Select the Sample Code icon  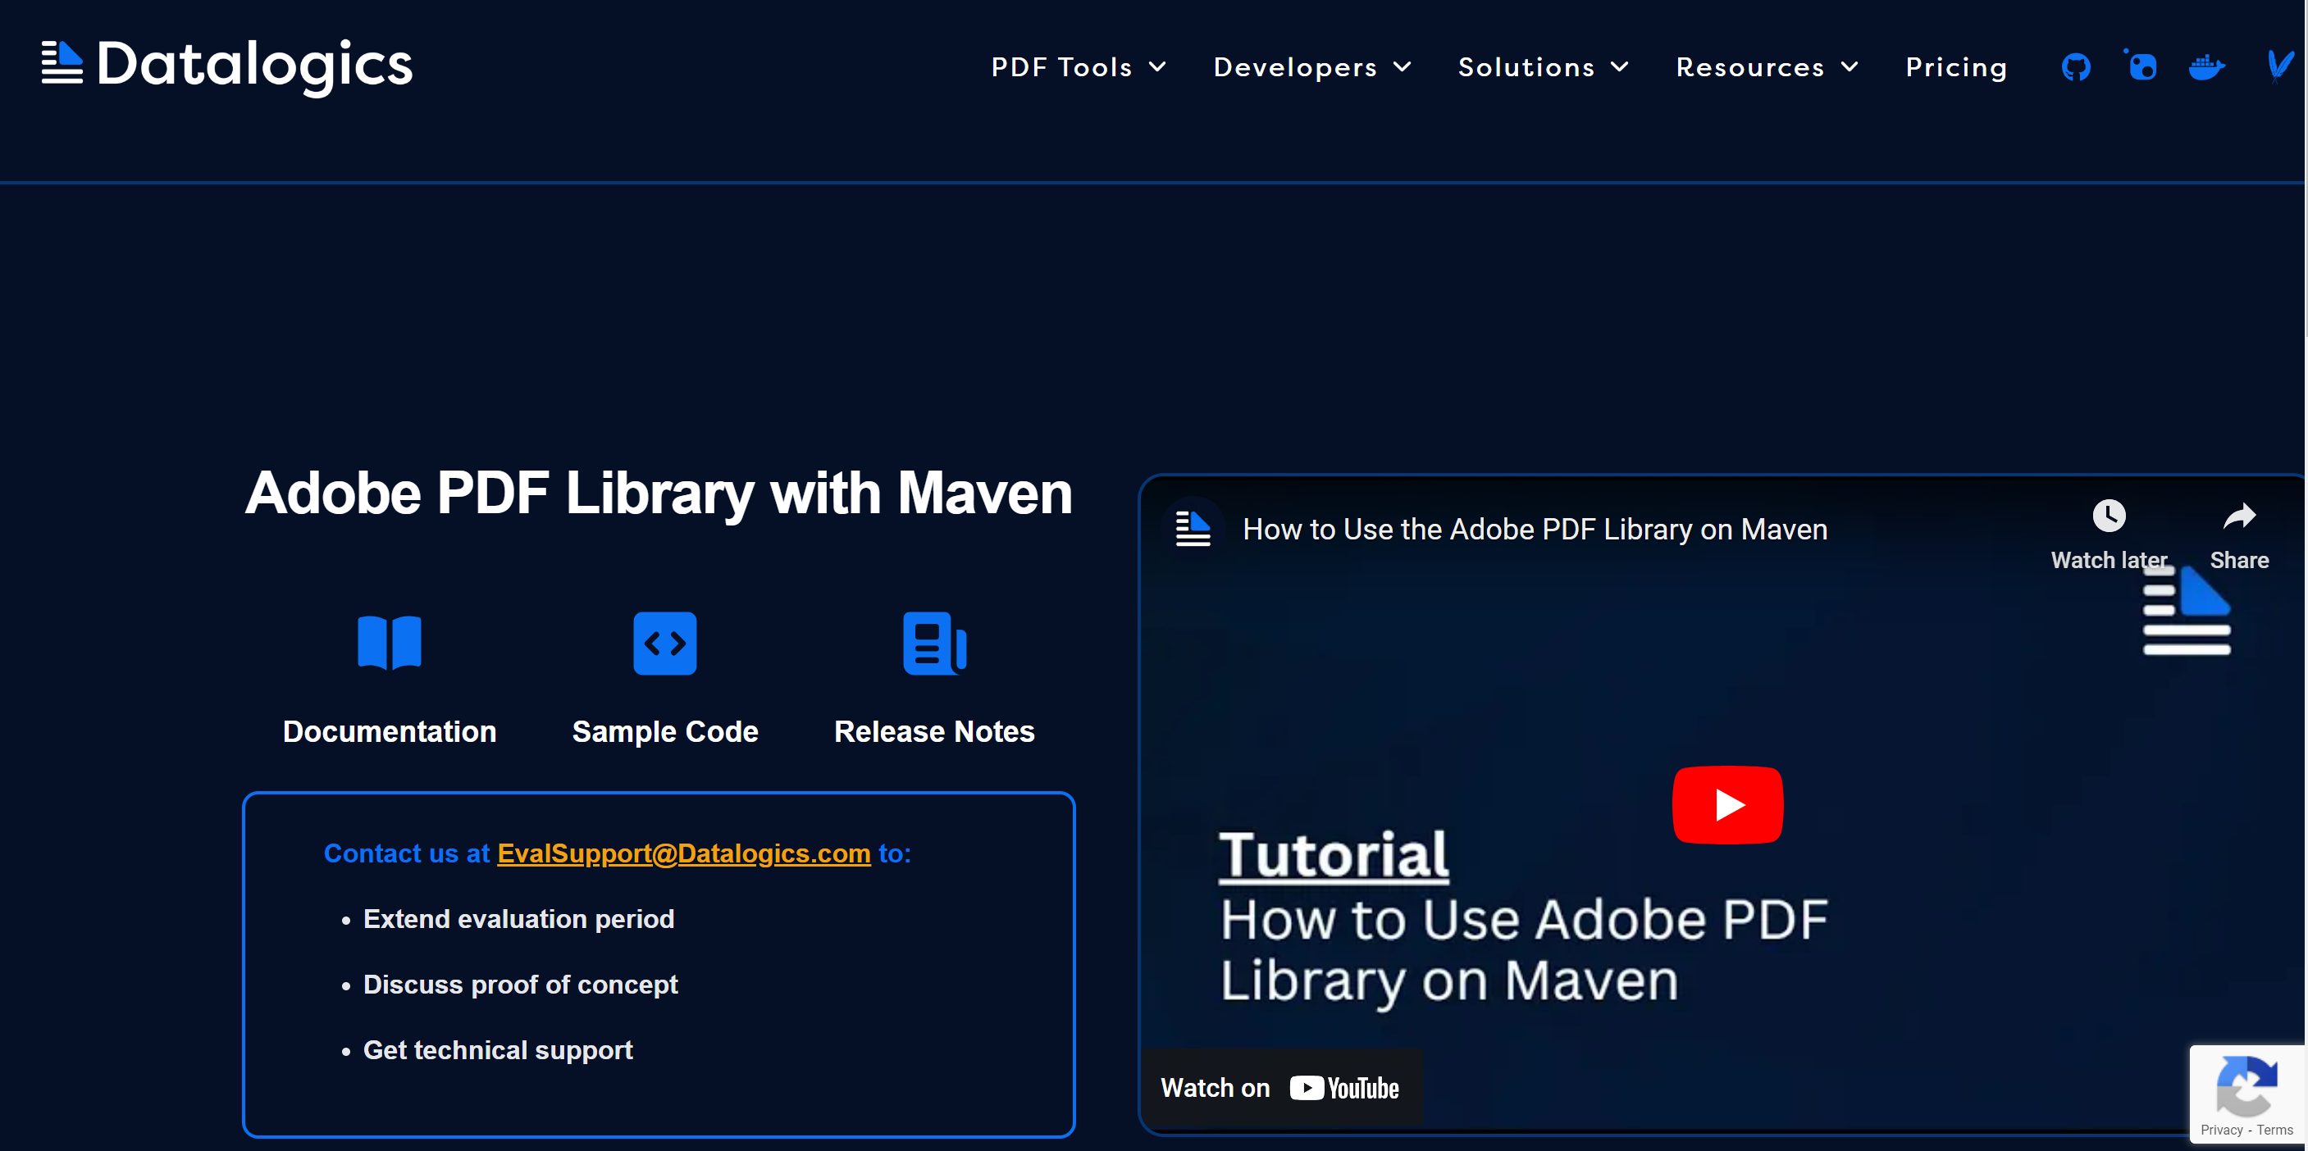tap(665, 642)
